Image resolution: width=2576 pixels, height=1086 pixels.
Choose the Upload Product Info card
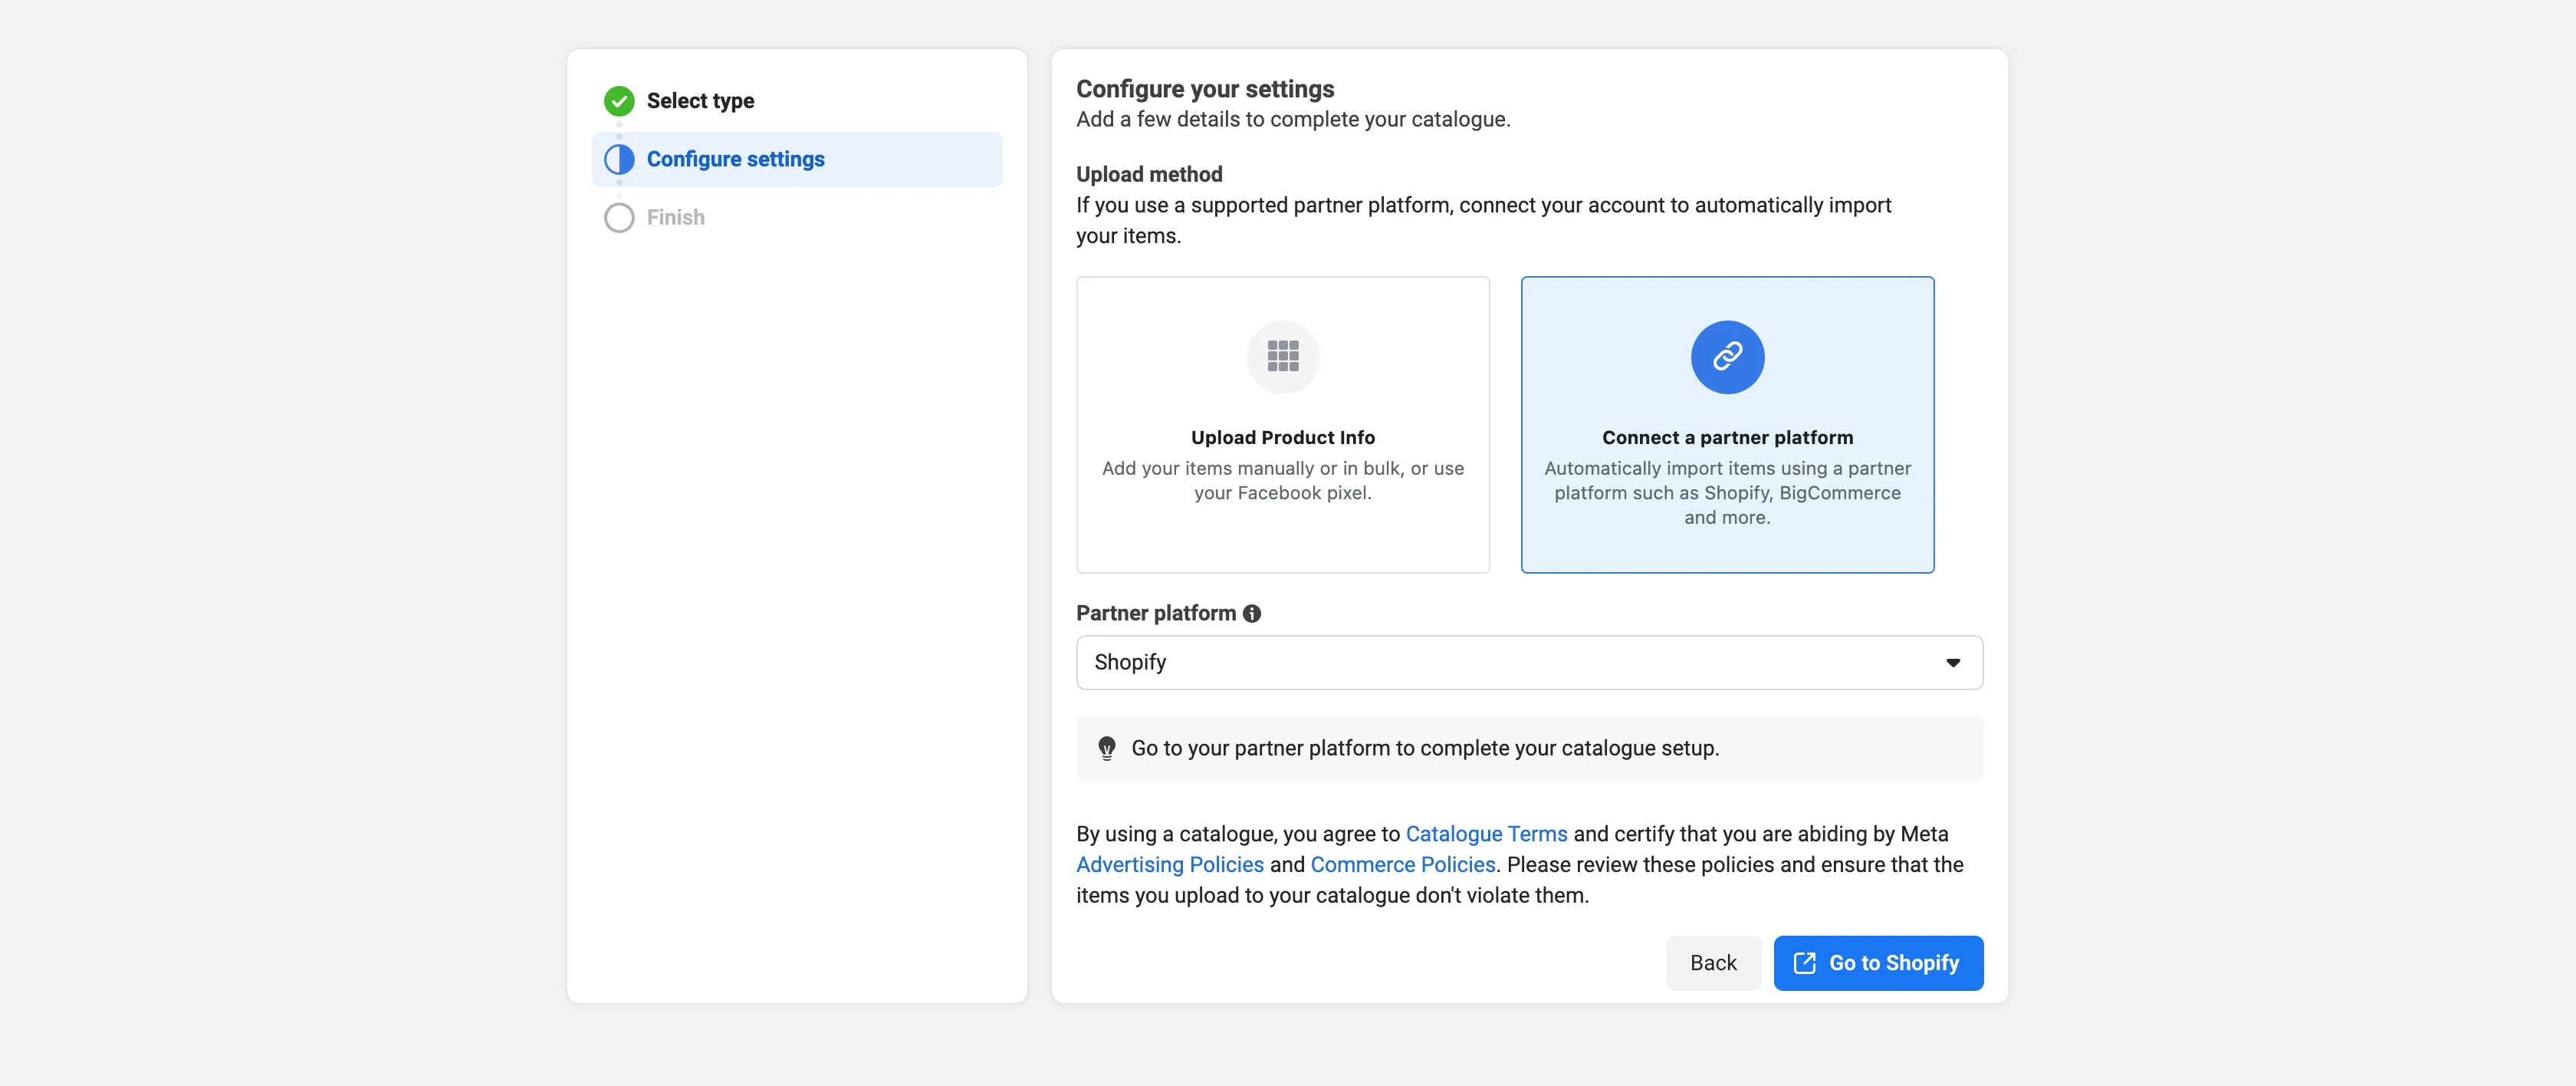point(1283,424)
